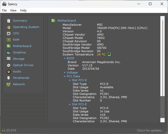Open Optical Drives section

23,65
